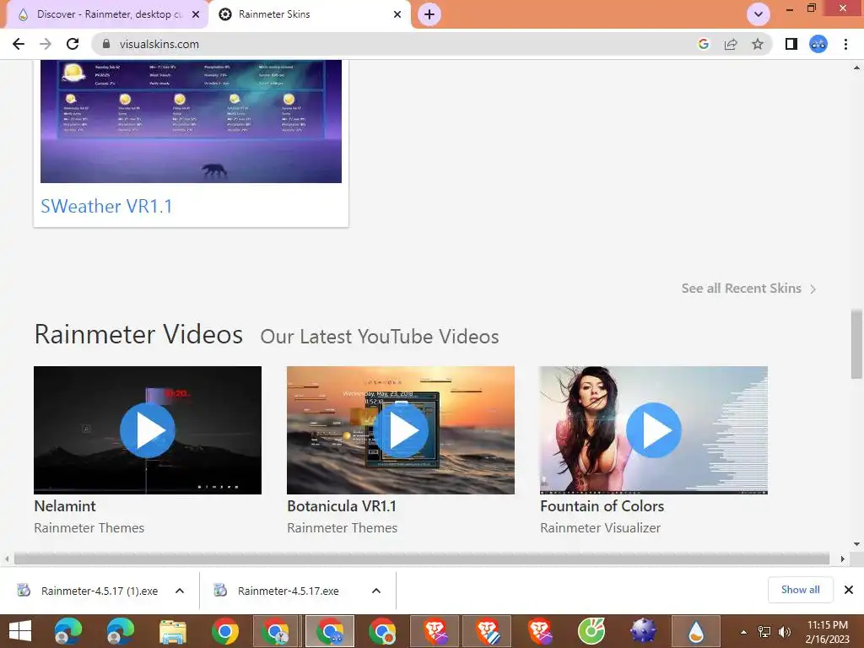Click the Rainmeter Visualizer category text

pyautogui.click(x=600, y=528)
